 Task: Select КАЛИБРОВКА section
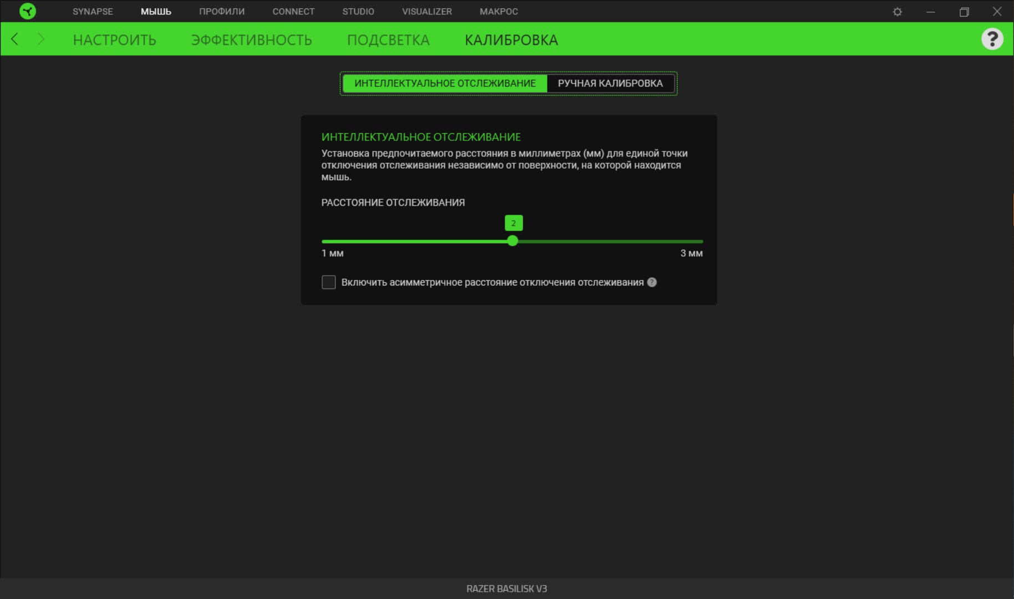[x=511, y=40]
